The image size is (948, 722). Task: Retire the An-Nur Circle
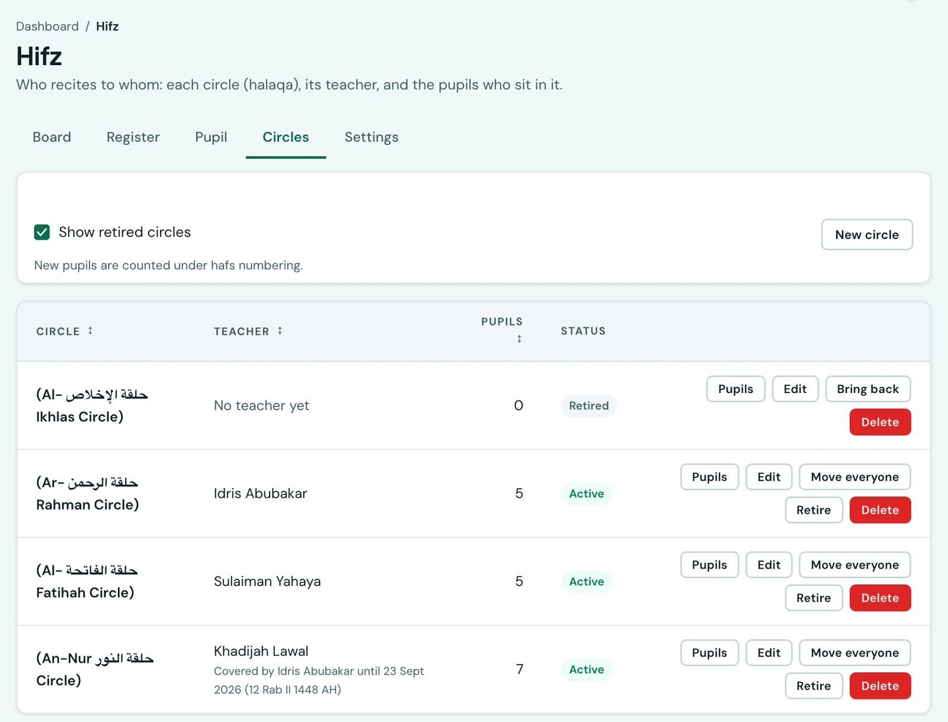click(814, 686)
